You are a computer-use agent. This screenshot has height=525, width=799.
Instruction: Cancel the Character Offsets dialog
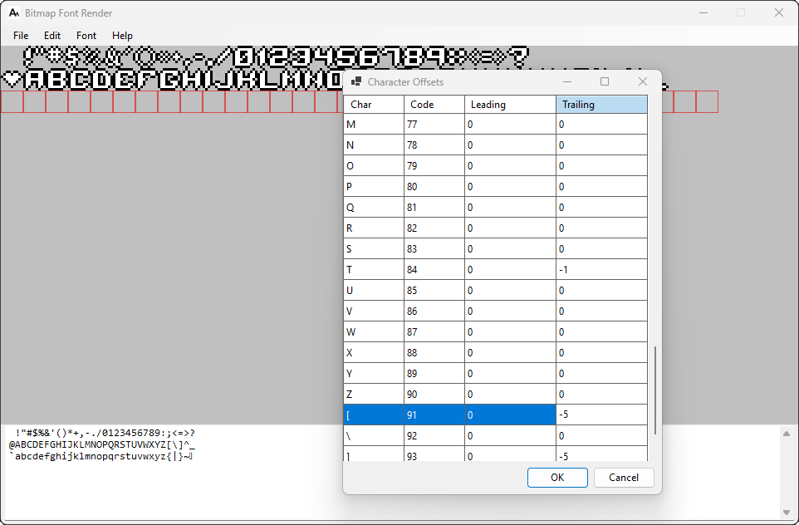(x=624, y=478)
